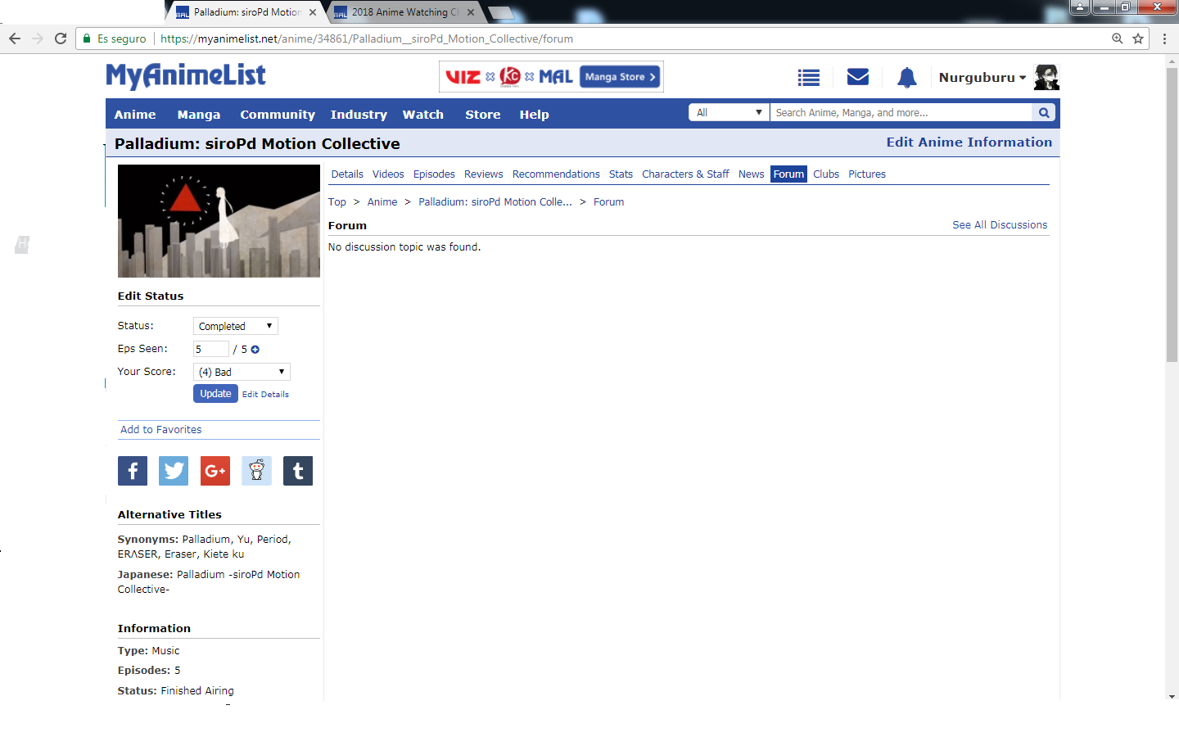Switch to the Details tab

click(x=347, y=174)
